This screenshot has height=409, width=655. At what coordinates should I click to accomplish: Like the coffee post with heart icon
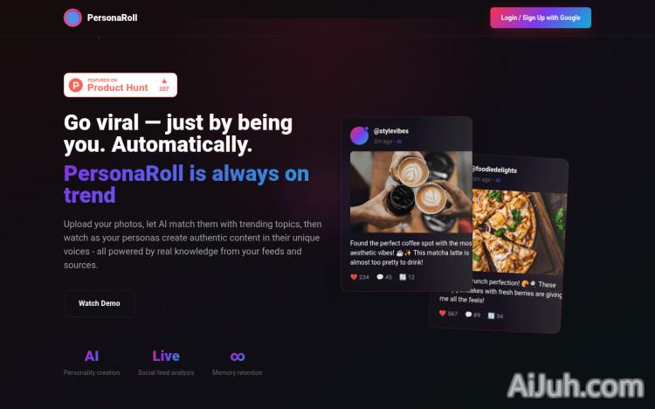pos(354,277)
